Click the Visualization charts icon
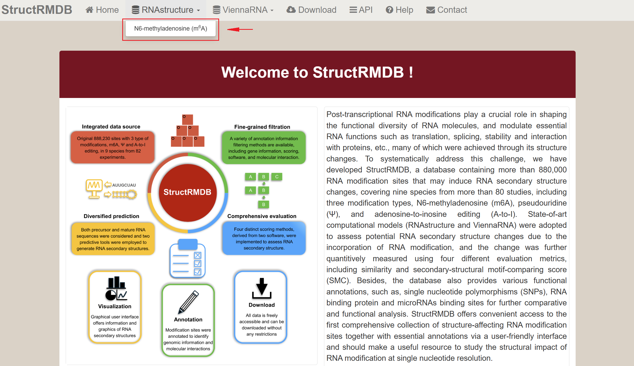The image size is (634, 366). coord(116,288)
